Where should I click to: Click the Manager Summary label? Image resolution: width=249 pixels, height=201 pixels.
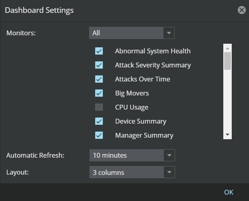click(x=144, y=135)
